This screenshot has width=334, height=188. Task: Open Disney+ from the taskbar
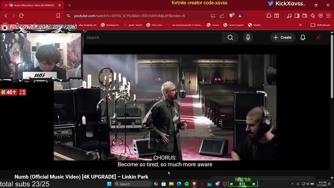tap(210, 184)
